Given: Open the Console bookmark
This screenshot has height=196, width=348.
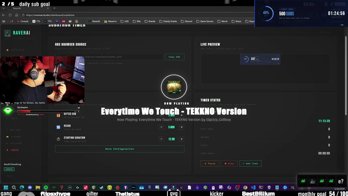Looking at the screenshot, I should [23, 21].
